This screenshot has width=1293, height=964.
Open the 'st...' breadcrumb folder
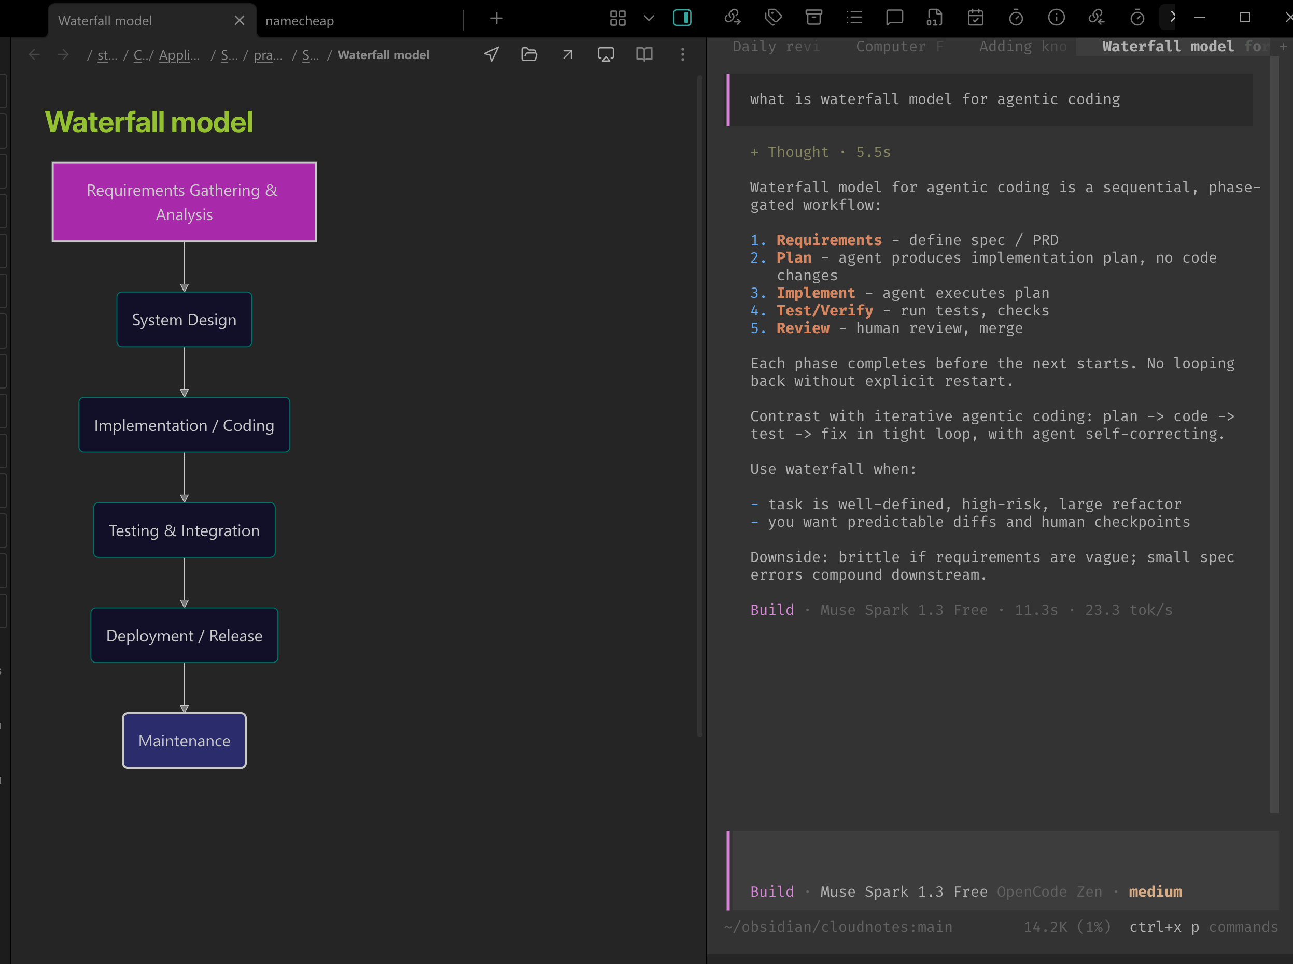coord(107,55)
